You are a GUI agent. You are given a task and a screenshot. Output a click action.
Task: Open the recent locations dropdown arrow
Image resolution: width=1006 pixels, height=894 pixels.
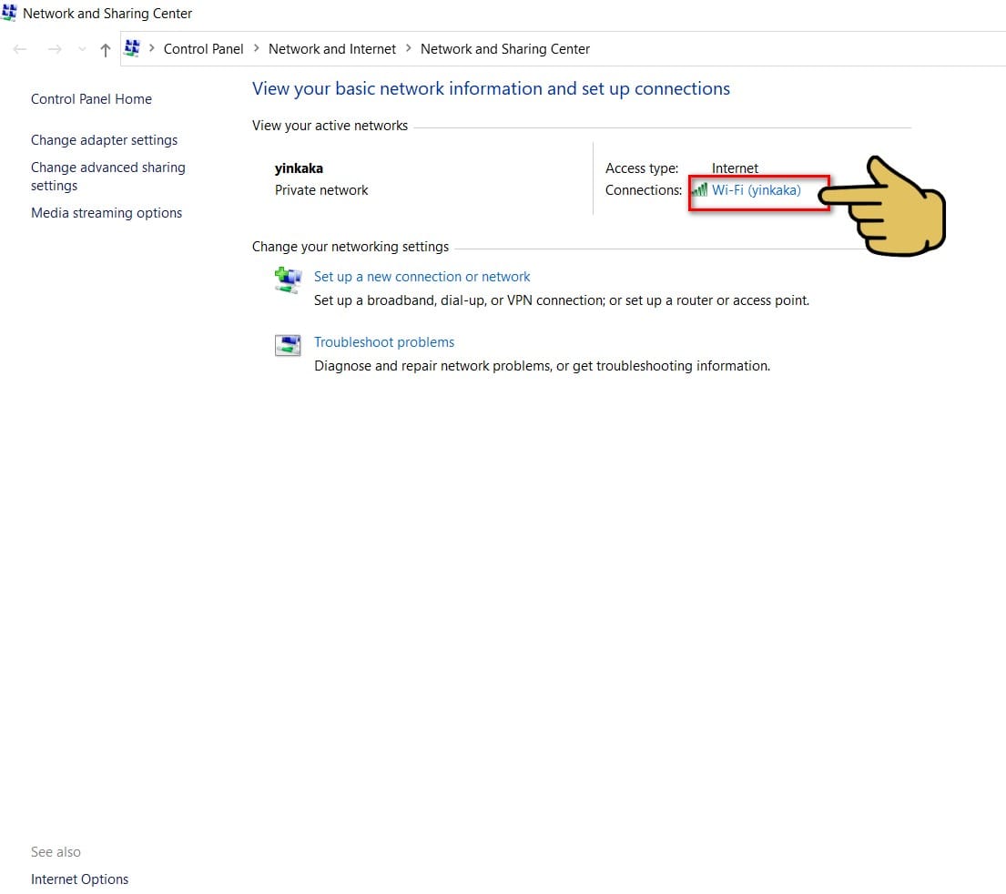82,49
